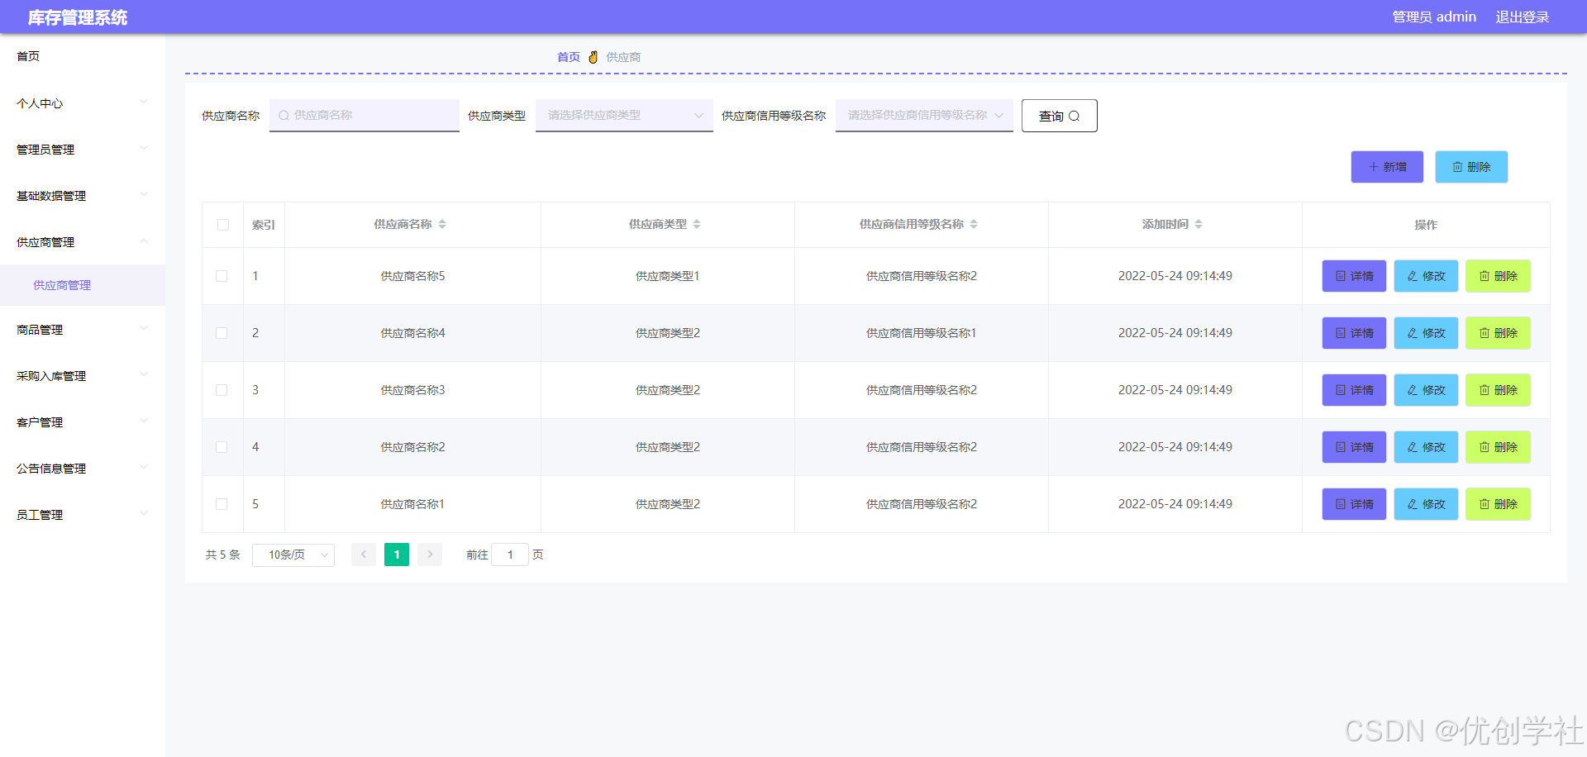Image resolution: width=1587 pixels, height=757 pixels.
Task: Focus the 前往 page number input
Action: click(510, 555)
